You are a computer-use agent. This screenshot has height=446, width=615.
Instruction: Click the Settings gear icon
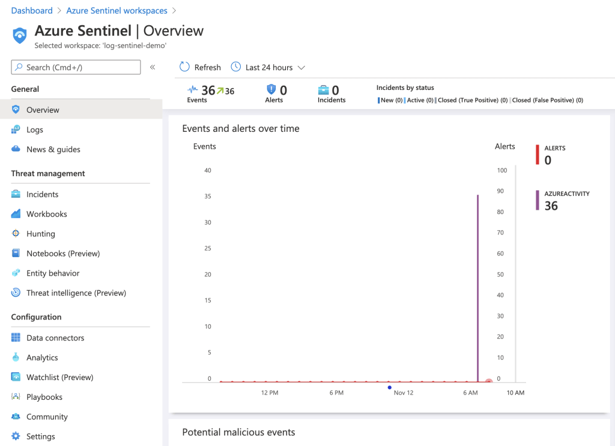point(16,436)
